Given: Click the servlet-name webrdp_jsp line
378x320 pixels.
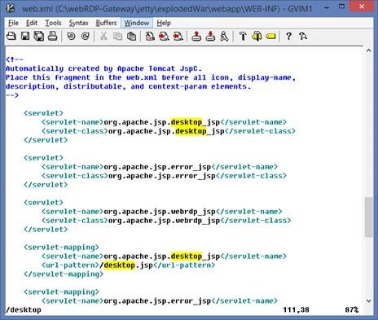Looking at the screenshot, I should 162,212.
